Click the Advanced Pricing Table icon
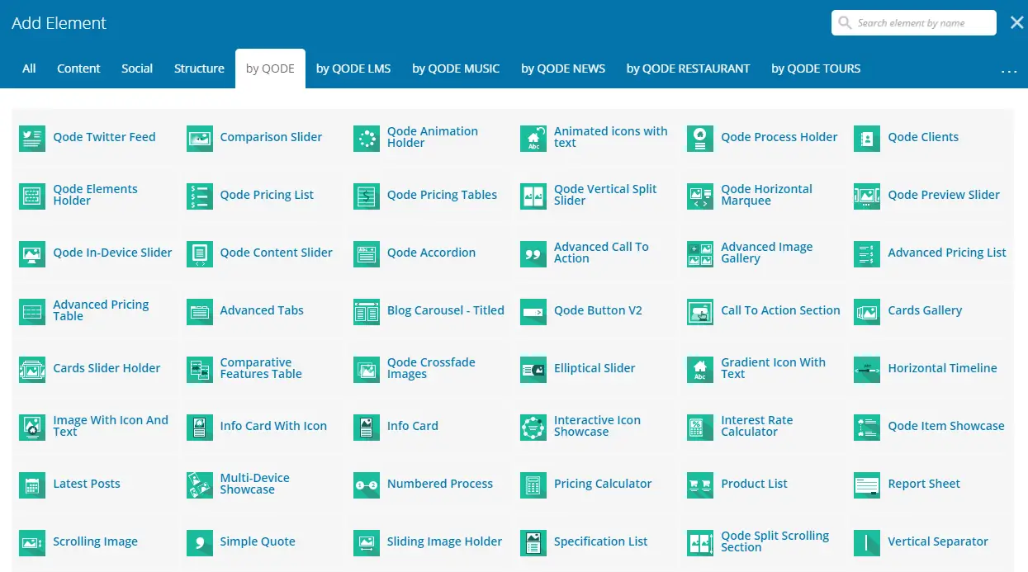The width and height of the screenshot is (1028, 572). click(32, 311)
